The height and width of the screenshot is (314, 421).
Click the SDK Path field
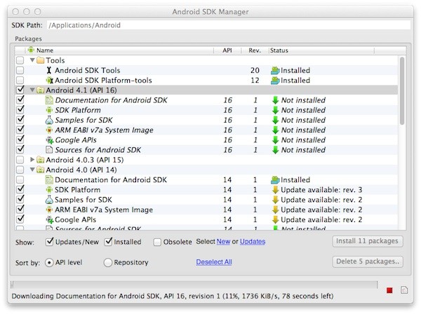coord(229,25)
